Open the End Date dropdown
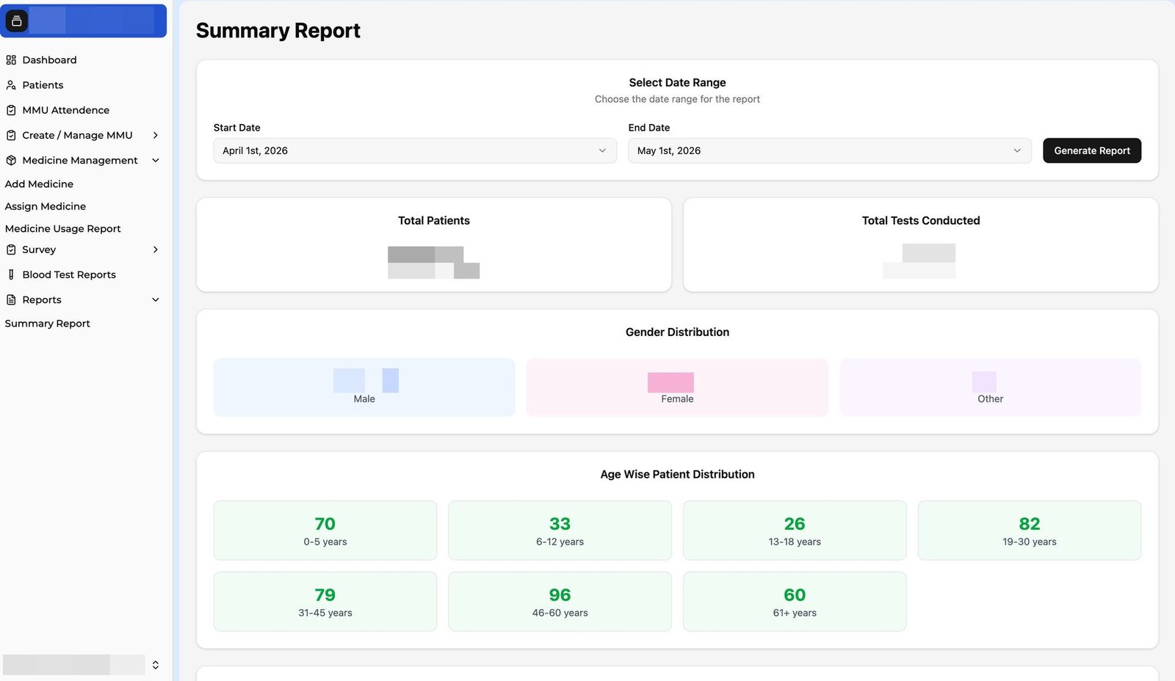The image size is (1175, 681). (x=830, y=150)
